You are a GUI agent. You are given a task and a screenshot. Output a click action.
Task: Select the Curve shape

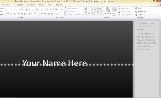[92, 14]
